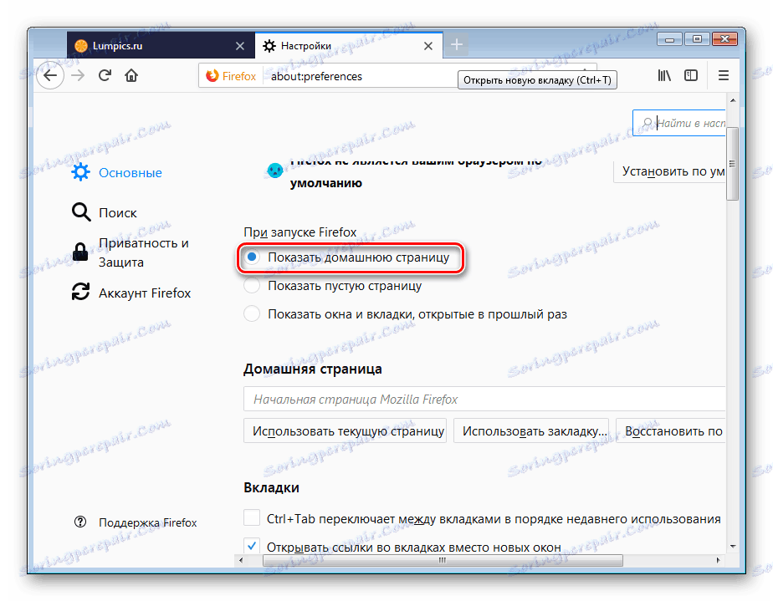Open the Поддержка Firefox link
The height and width of the screenshot is (601, 773).
pyautogui.click(x=147, y=522)
